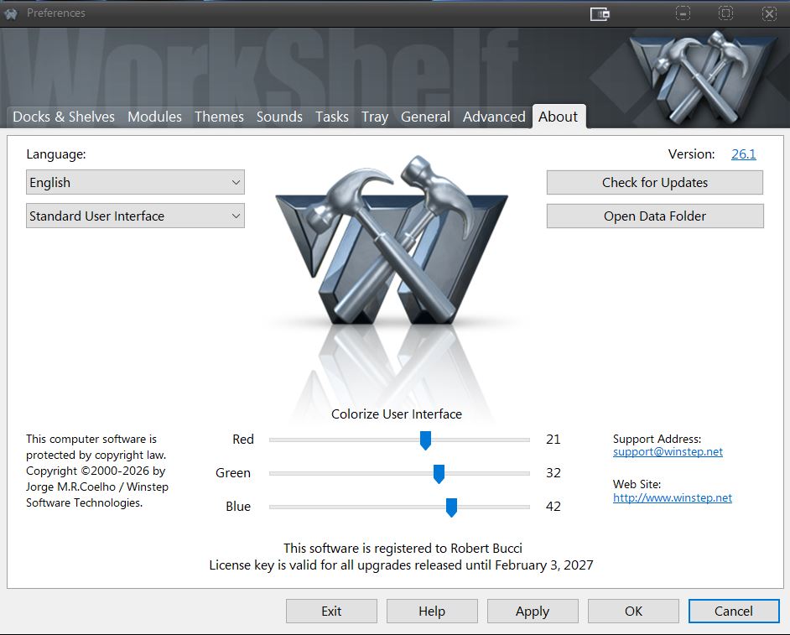Select the Sounds tab
Screen dimensions: 790x635
279,117
